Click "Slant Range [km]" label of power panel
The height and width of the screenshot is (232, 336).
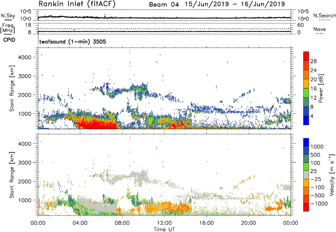(x=12, y=88)
